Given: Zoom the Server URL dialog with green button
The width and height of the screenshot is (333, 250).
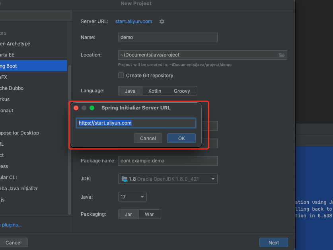Looking at the screenshot, I should [92, 108].
